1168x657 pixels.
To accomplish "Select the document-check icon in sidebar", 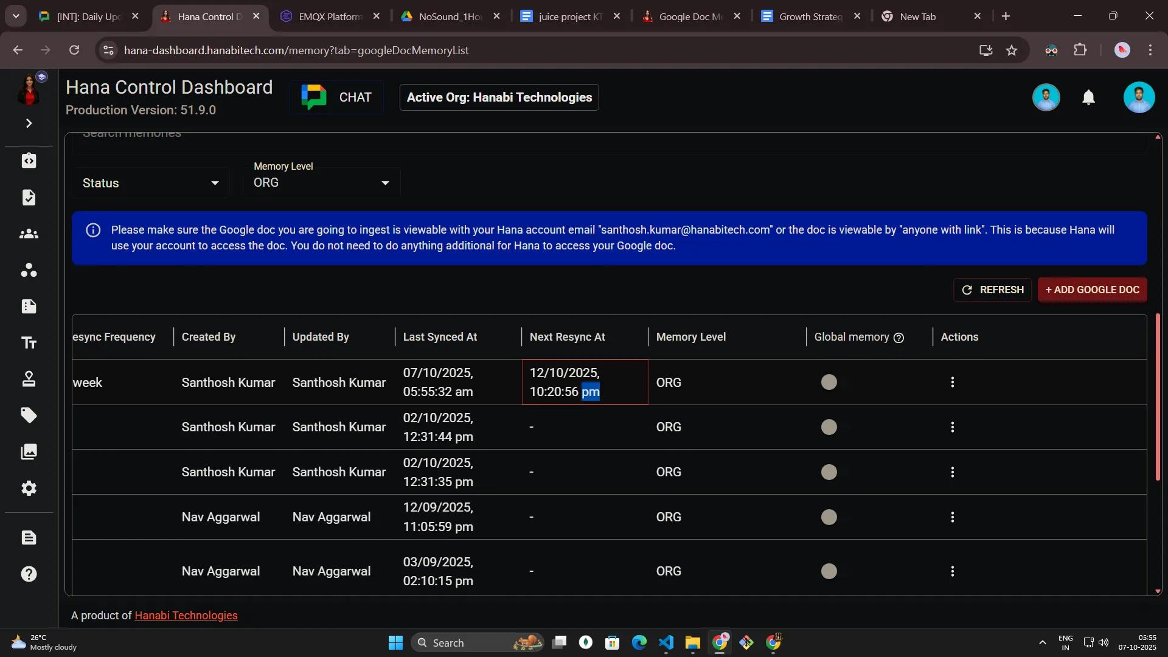I will (29, 197).
